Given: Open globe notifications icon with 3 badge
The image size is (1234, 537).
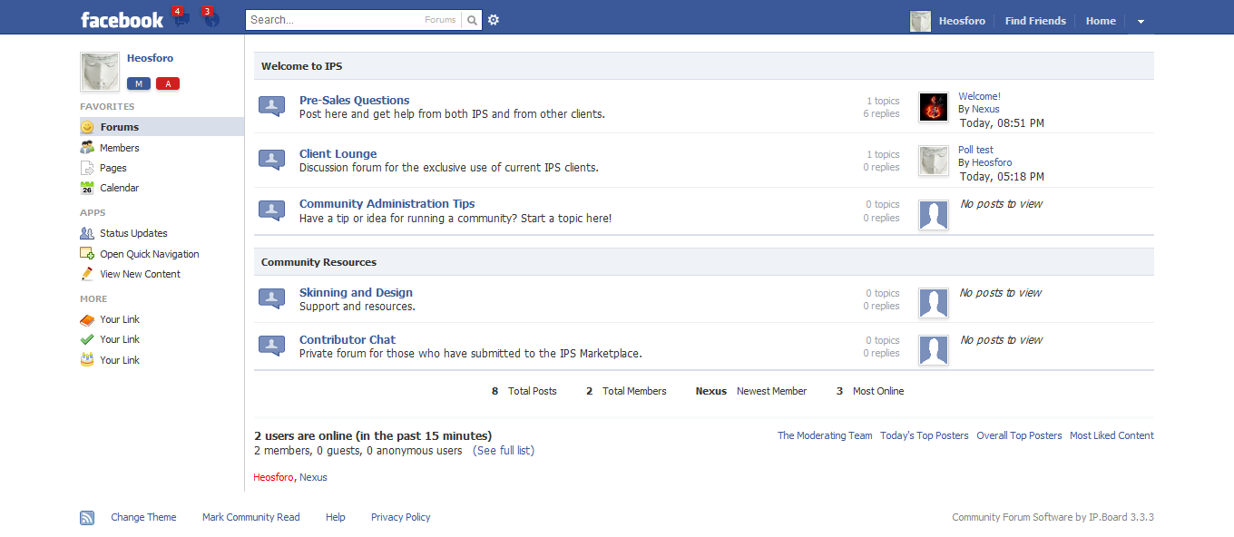Looking at the screenshot, I should 211,19.
